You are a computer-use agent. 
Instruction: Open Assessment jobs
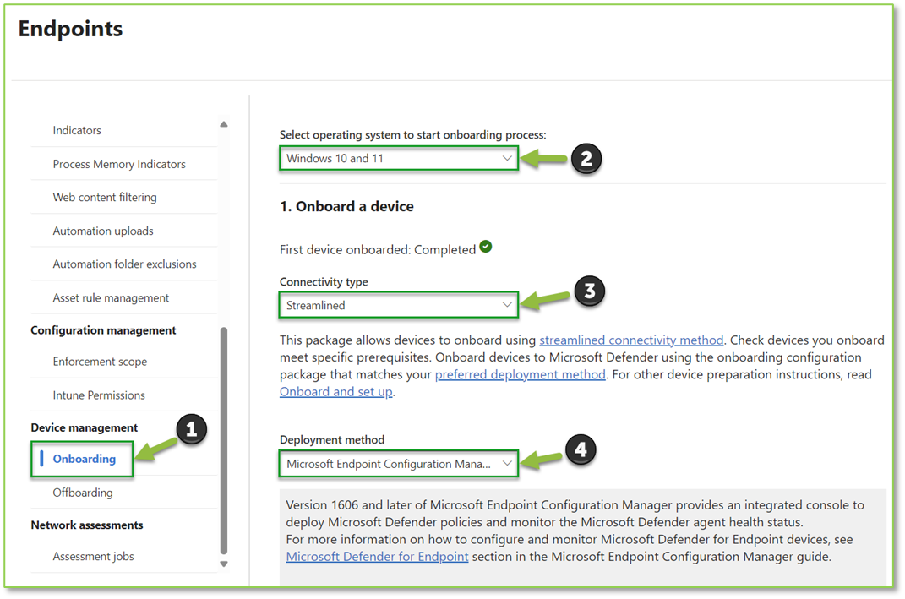coord(93,556)
